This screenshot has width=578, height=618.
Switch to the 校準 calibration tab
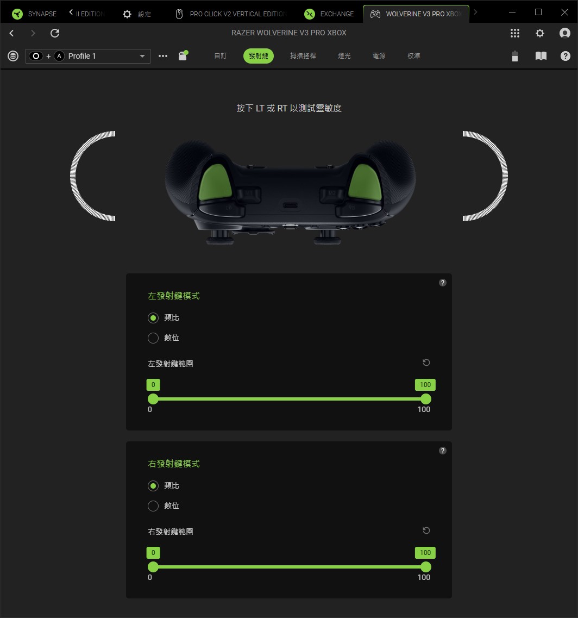tap(414, 56)
